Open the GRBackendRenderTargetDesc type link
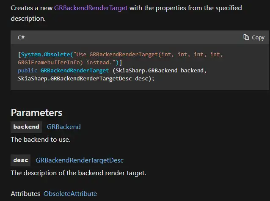Image resolution: width=270 pixels, height=201 pixels. (80, 160)
